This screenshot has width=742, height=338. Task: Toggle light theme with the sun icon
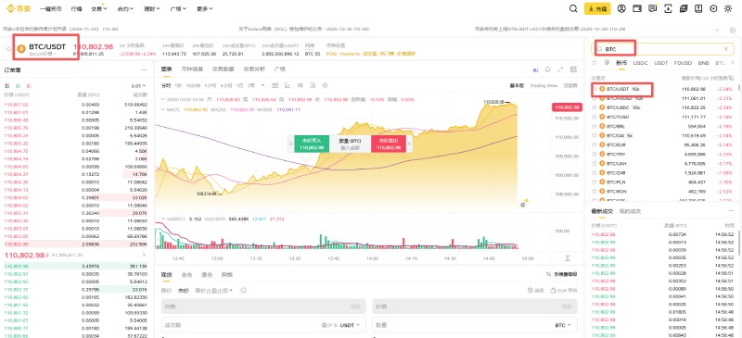(728, 8)
